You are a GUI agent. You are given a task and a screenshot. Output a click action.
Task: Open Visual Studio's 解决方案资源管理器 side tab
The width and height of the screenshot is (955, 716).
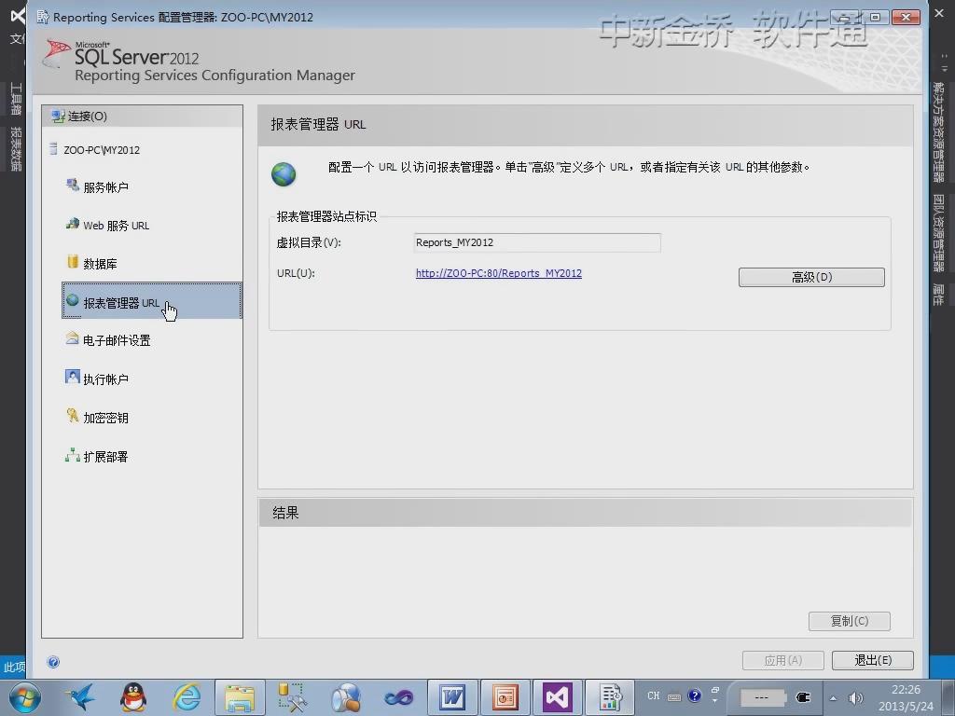tap(938, 132)
